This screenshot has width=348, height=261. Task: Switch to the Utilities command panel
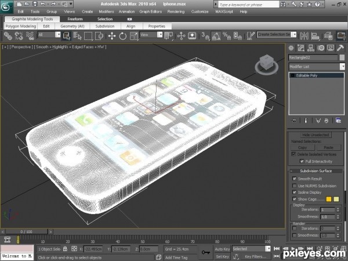[x=340, y=48]
